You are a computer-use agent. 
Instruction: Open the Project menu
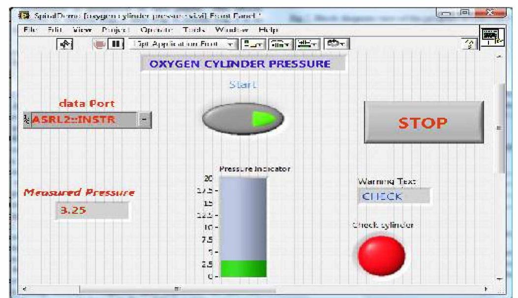[x=116, y=30]
